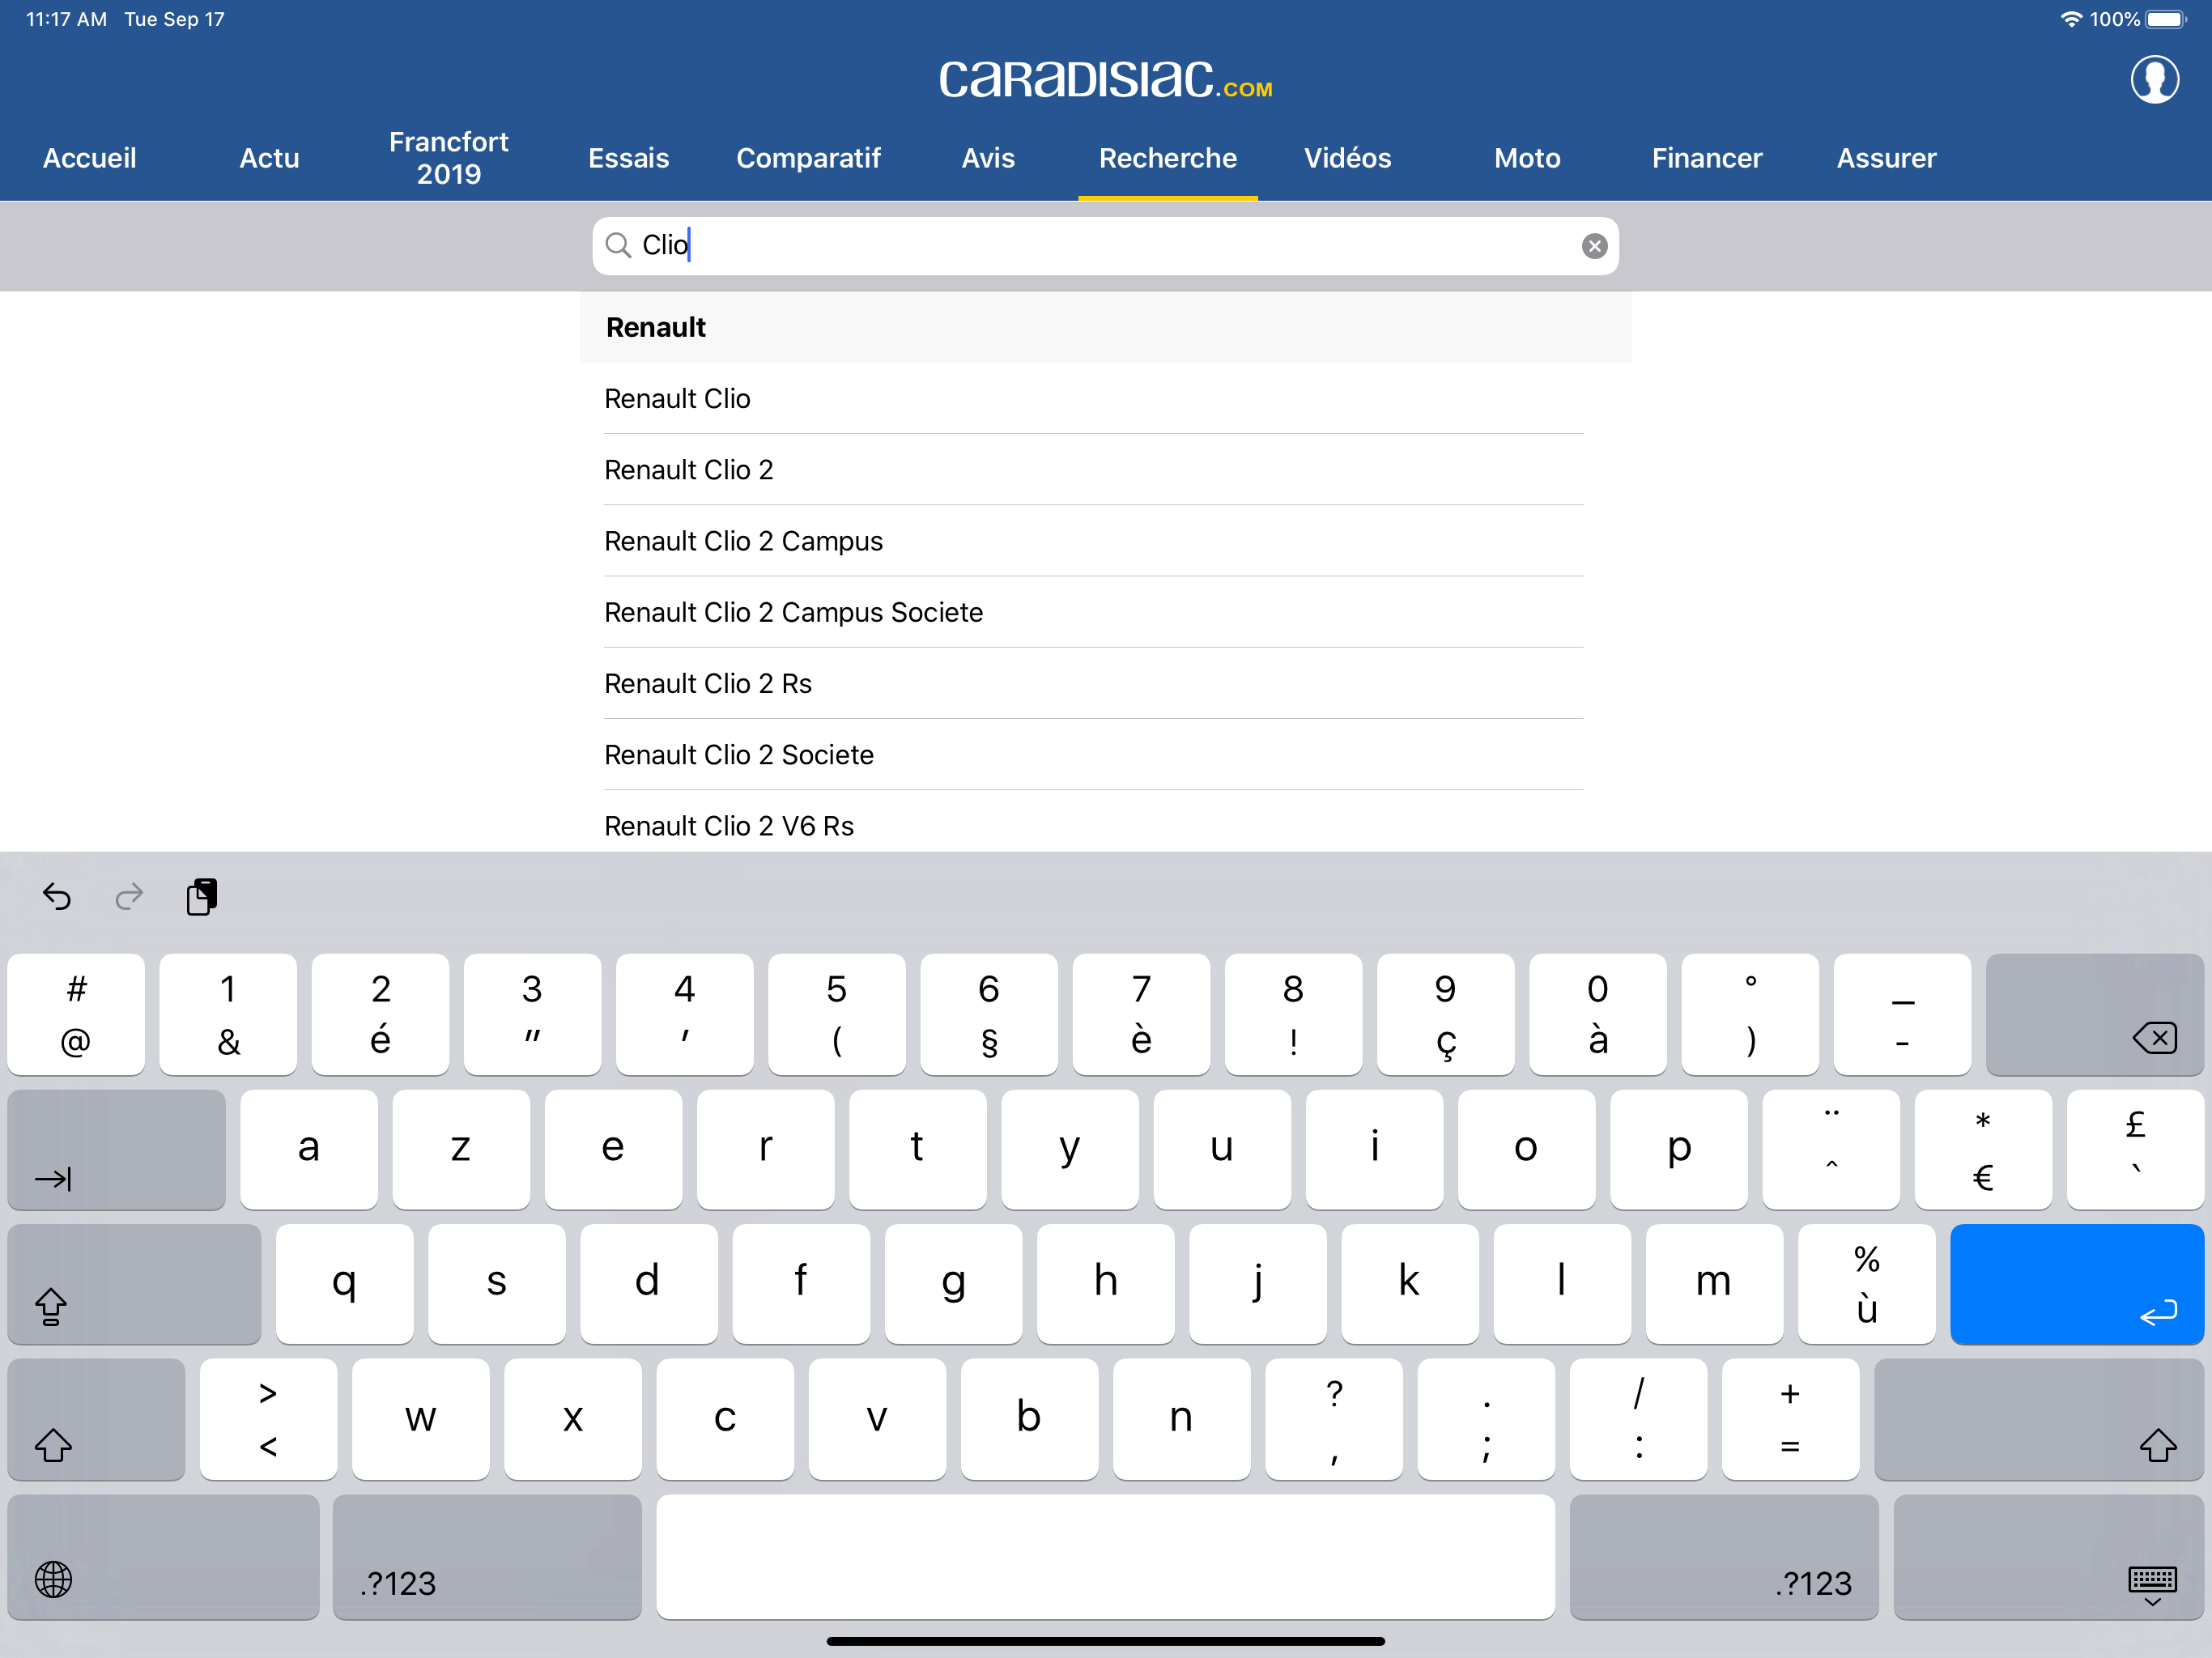
Task: Open the Comparatif tab
Action: pos(808,158)
